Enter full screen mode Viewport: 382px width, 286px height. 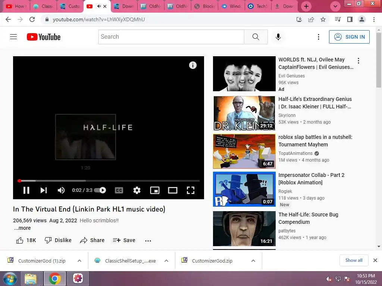click(191, 190)
